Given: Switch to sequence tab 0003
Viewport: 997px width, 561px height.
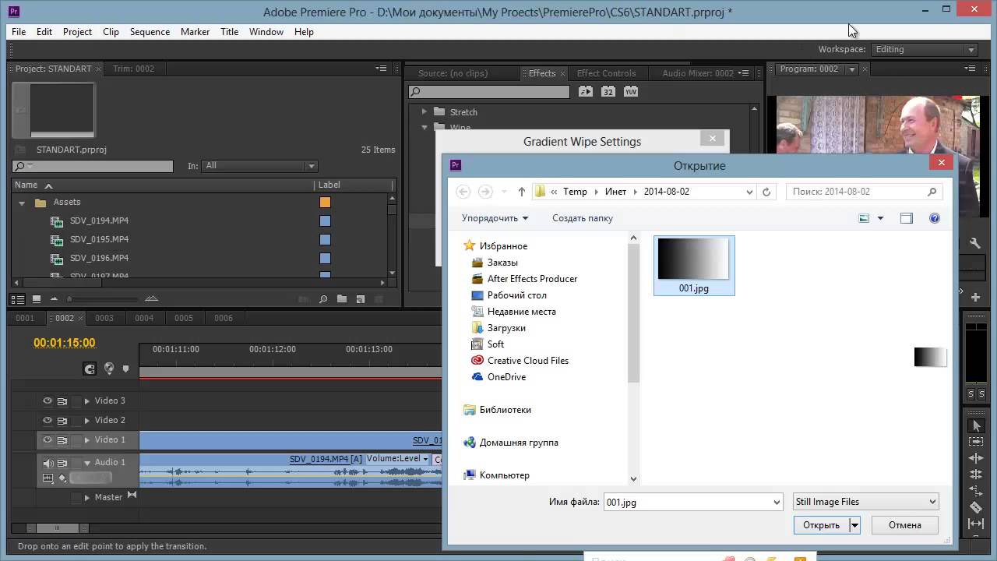Looking at the screenshot, I should coord(104,318).
